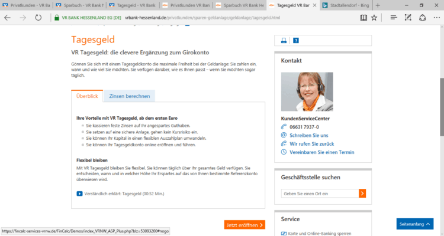Screen dimensions: 444x236
Task: Click Seitenanfang button
Action: pos(415,224)
